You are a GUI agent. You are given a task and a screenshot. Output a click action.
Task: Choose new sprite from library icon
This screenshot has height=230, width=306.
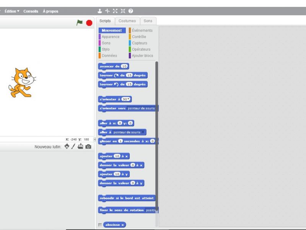tap(67, 146)
